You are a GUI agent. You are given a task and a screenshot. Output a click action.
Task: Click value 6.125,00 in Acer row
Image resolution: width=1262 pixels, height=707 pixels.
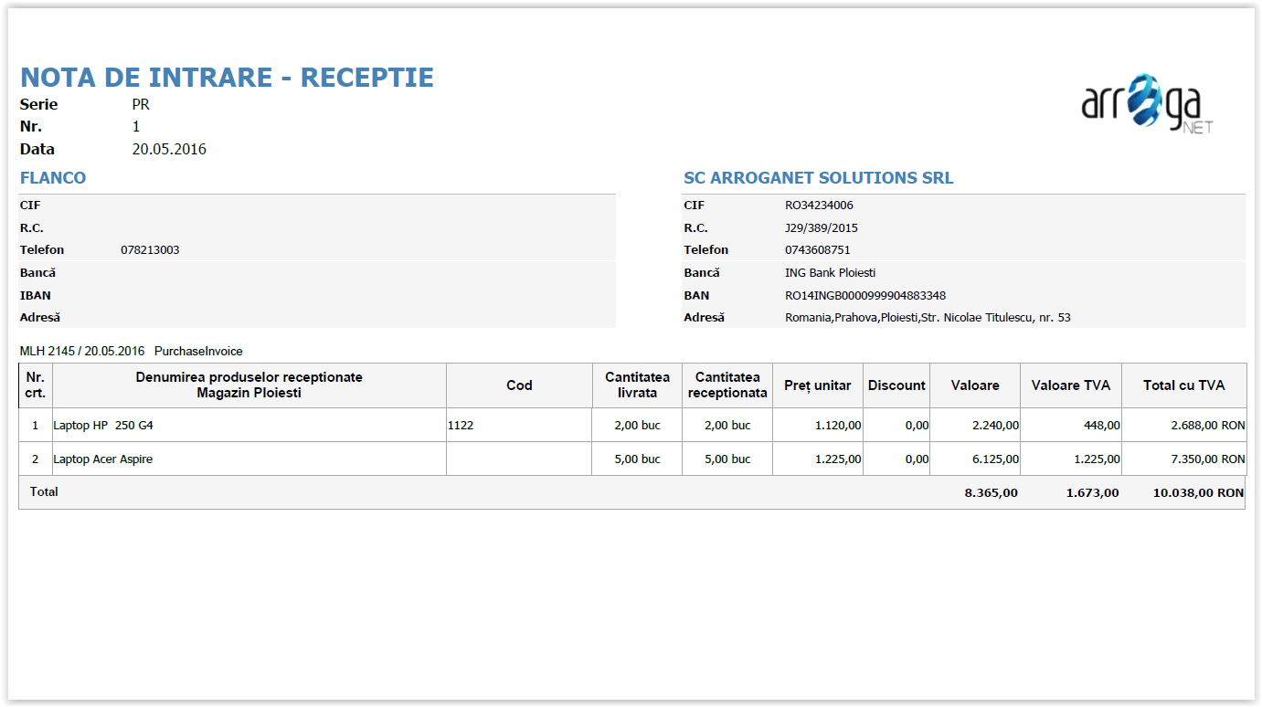(x=996, y=459)
